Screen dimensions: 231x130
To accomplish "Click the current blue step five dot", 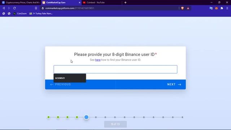I will point(86,117).
